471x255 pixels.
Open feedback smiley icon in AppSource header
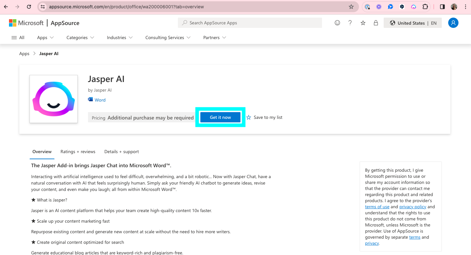(x=337, y=23)
